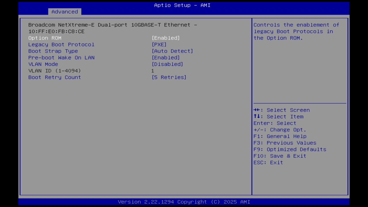Open the Enabled value for Option ROM
Screen dimensions: 368x207
point(166,38)
